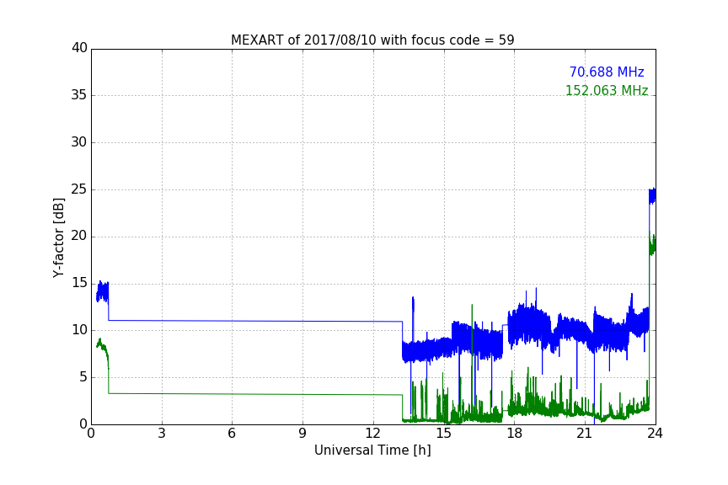Click the y-axis tick label '15'

(79, 283)
